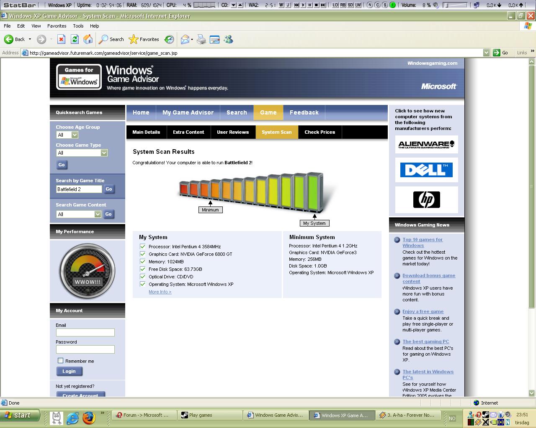Click the Memory check mark box
The image size is (536, 428).
(x=142, y=262)
